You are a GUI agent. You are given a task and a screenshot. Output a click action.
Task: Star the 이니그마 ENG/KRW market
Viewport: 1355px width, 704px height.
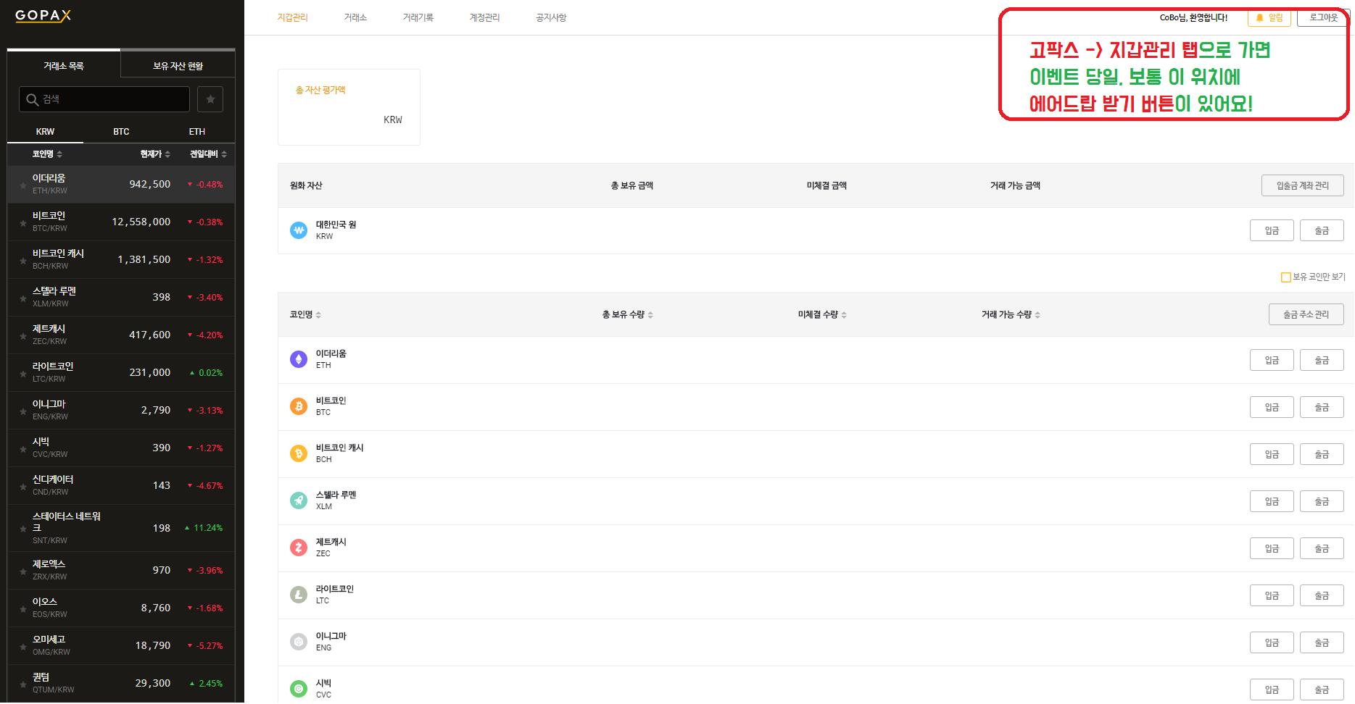[x=23, y=411]
